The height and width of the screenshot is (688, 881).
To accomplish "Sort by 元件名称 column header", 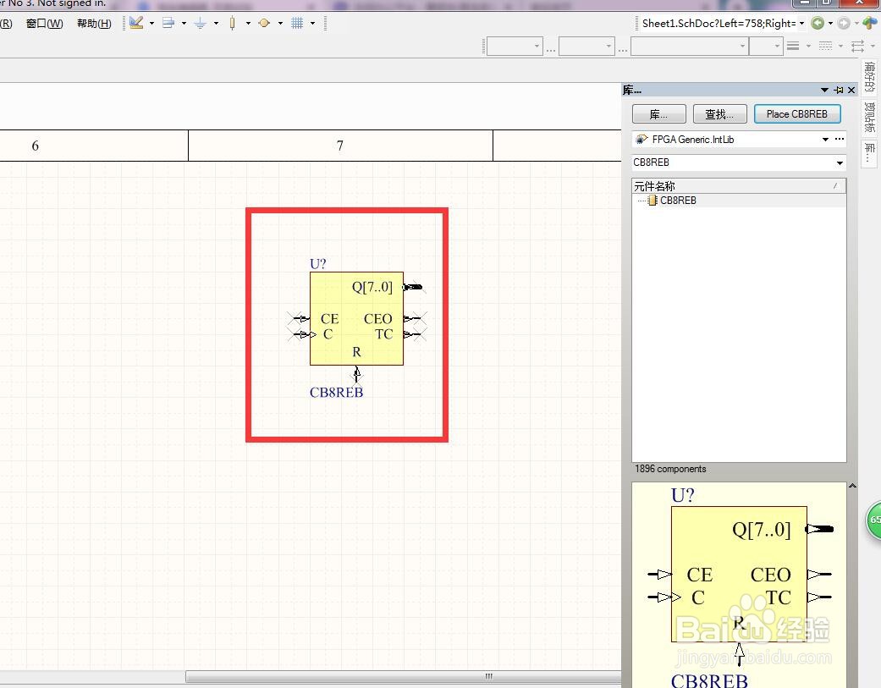I will [x=739, y=186].
